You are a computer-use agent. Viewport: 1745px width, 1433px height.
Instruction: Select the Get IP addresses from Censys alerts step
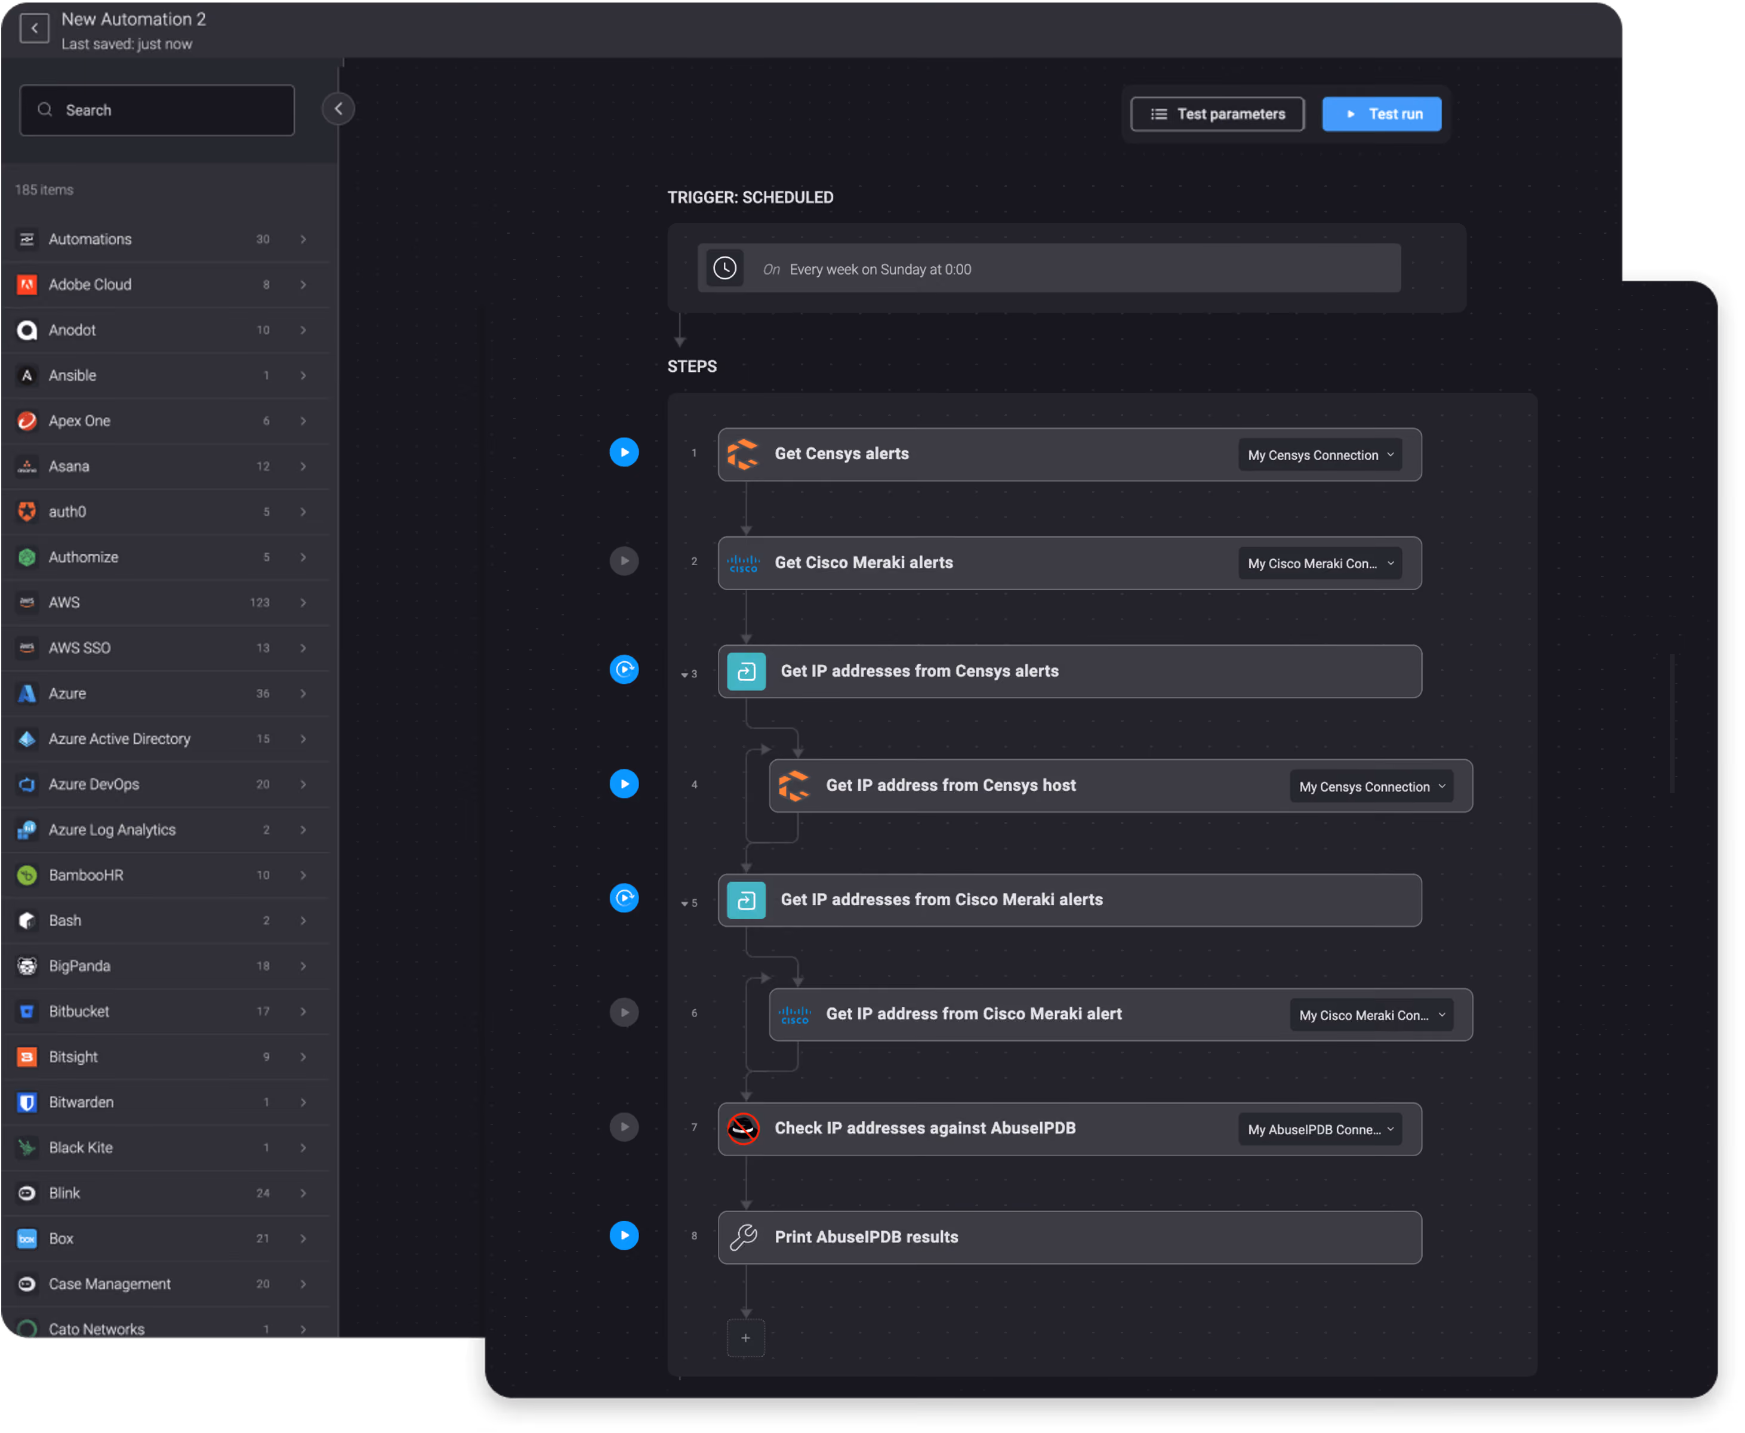pyautogui.click(x=1071, y=672)
